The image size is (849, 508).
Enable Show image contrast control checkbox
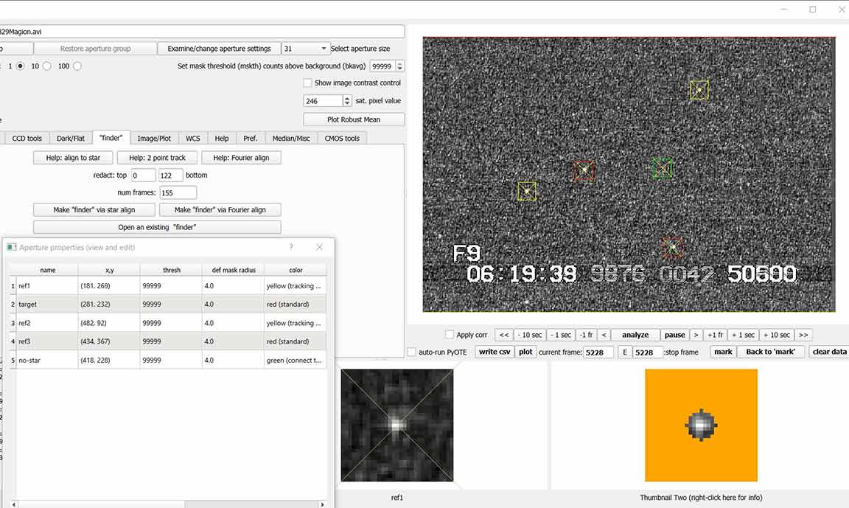click(x=307, y=83)
